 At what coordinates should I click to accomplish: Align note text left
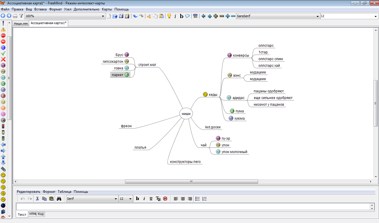pos(176,199)
